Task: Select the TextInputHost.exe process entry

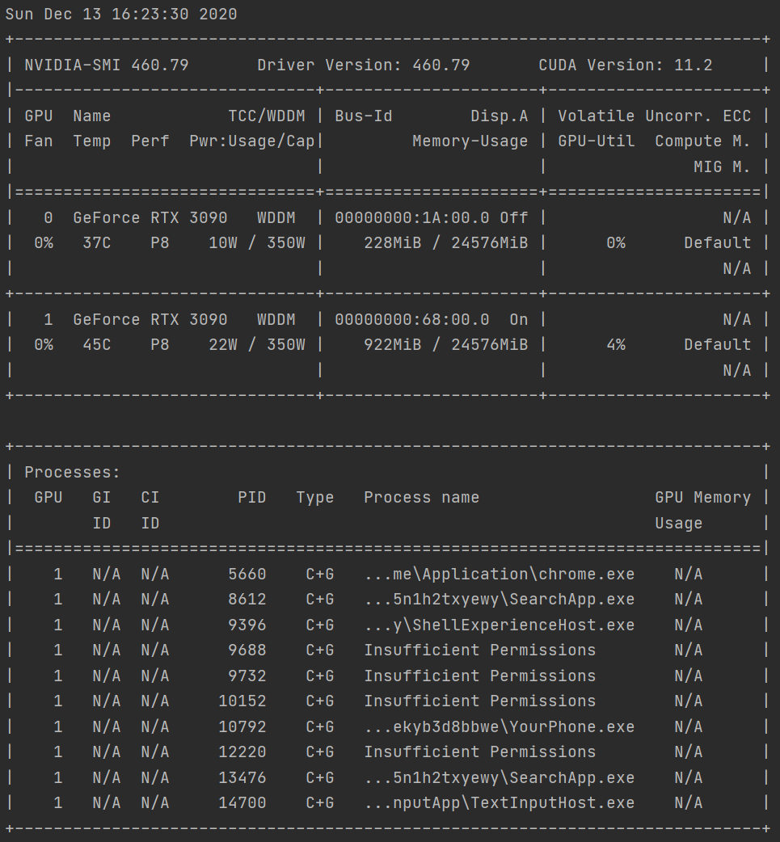Action: click(499, 802)
